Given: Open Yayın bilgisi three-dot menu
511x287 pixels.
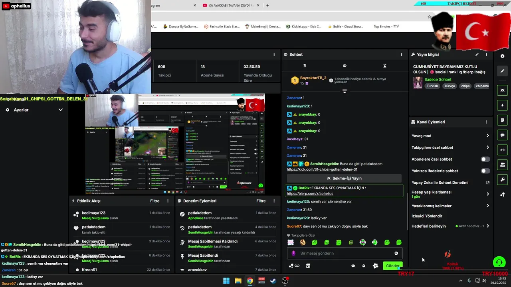Looking at the screenshot, I should [x=486, y=55].
